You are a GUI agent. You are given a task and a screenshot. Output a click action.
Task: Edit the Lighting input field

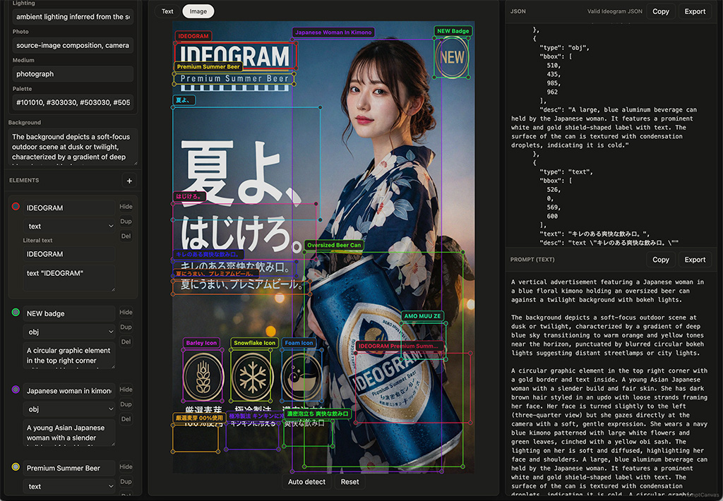click(73, 17)
